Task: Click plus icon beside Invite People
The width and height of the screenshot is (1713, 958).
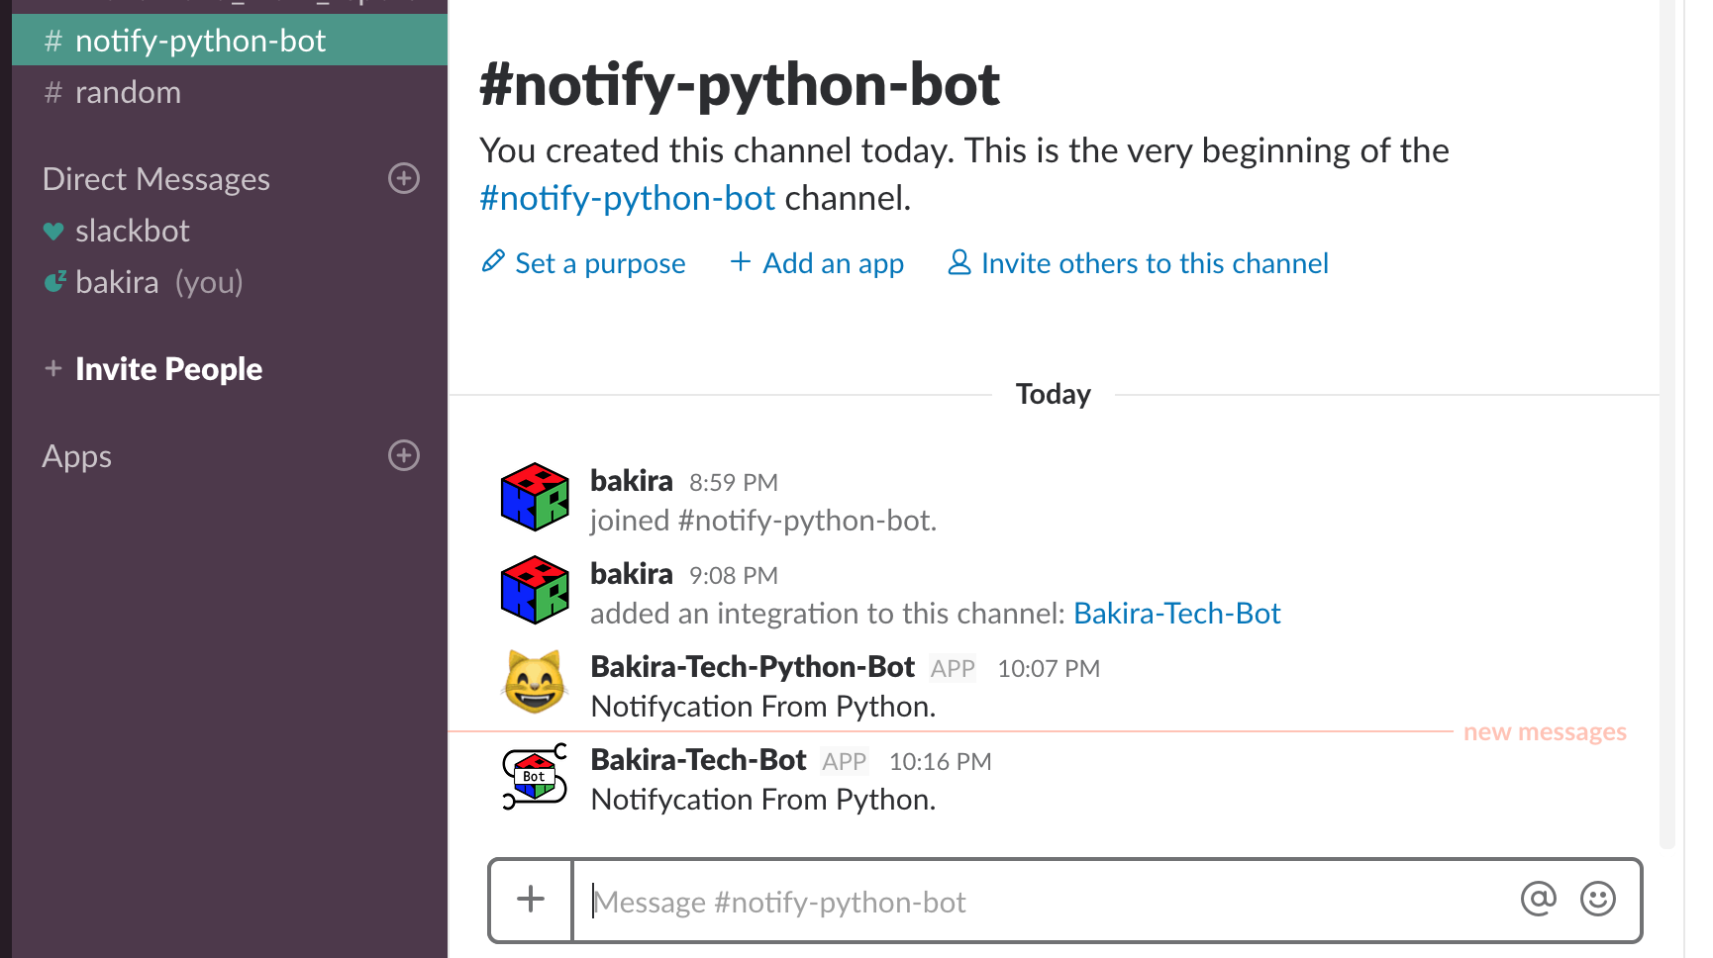Action: (x=53, y=368)
